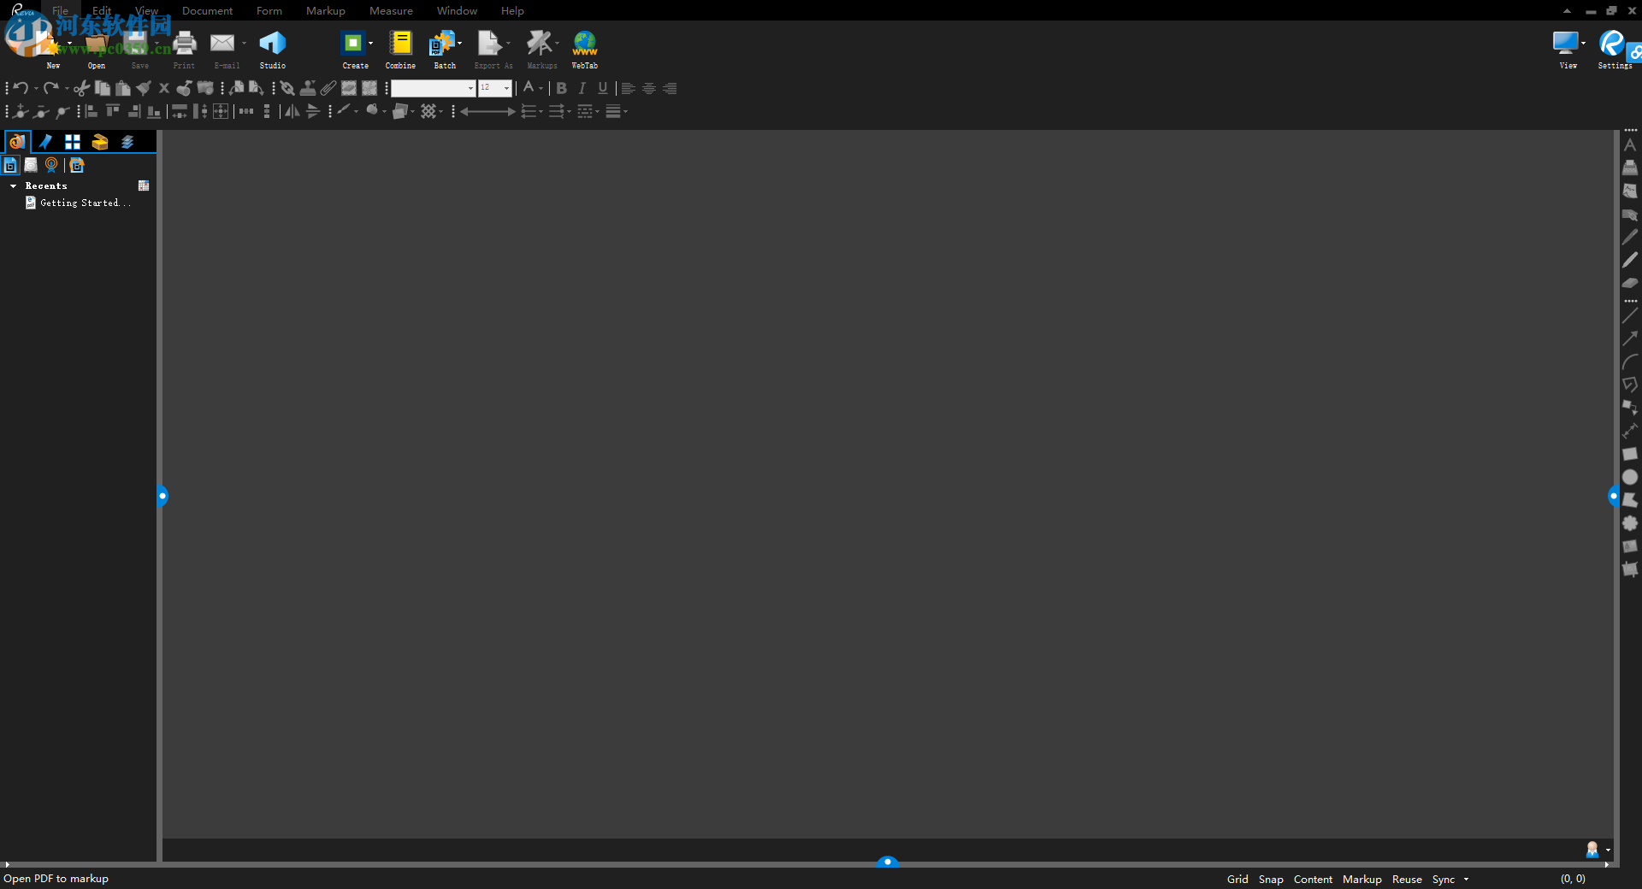The height and width of the screenshot is (889, 1642).
Task: Toggle bold text formatting
Action: tap(561, 88)
